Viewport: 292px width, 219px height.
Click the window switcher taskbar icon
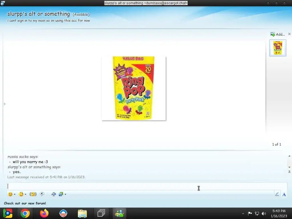pos(101,213)
